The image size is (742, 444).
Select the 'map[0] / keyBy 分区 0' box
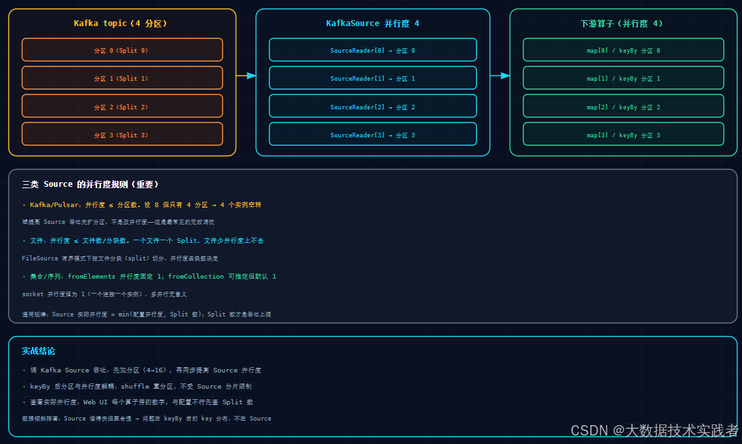[x=624, y=49]
